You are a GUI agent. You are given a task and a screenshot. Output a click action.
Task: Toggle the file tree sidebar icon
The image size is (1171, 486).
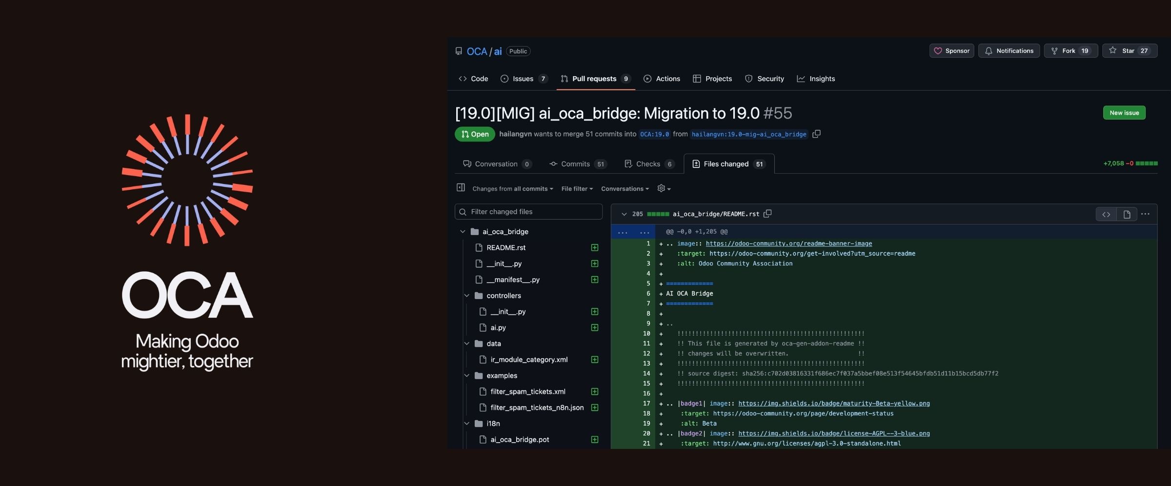pos(461,188)
